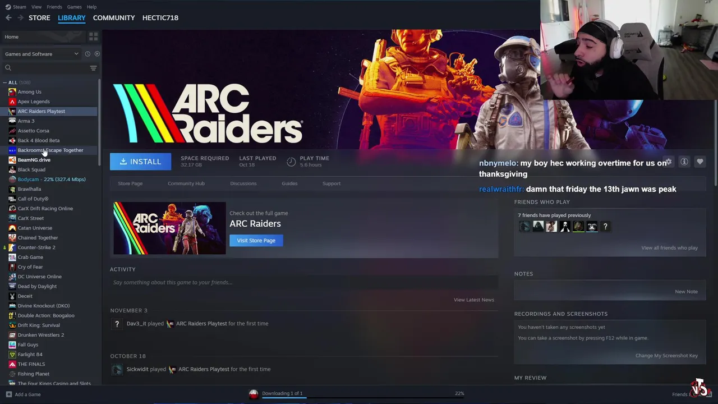The width and height of the screenshot is (718, 404).
Task: Click Add a Game label
Action: coord(27,394)
